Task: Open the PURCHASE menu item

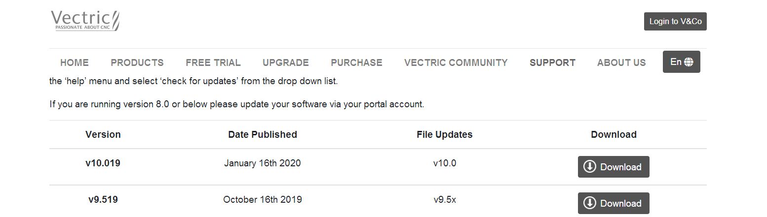Action: pos(356,63)
